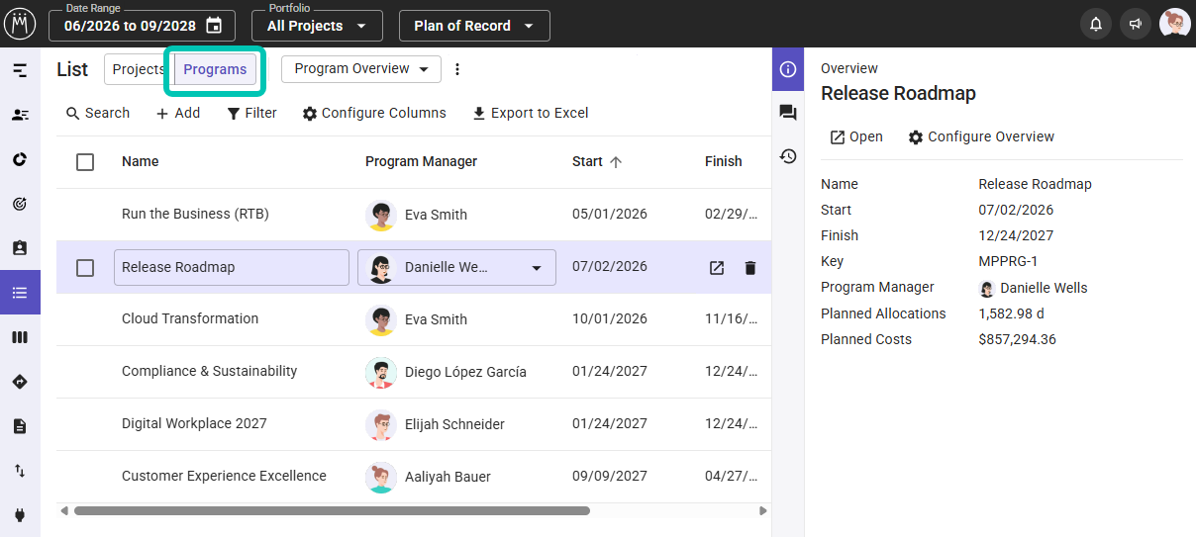The width and height of the screenshot is (1196, 537).
Task: Open the import/export arrows sidebar icon
Action: click(x=20, y=471)
